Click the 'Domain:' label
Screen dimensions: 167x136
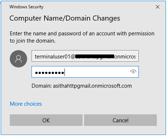pos(42,86)
